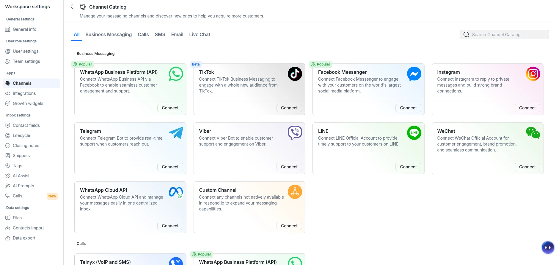Select the All tab

pyautogui.click(x=77, y=34)
